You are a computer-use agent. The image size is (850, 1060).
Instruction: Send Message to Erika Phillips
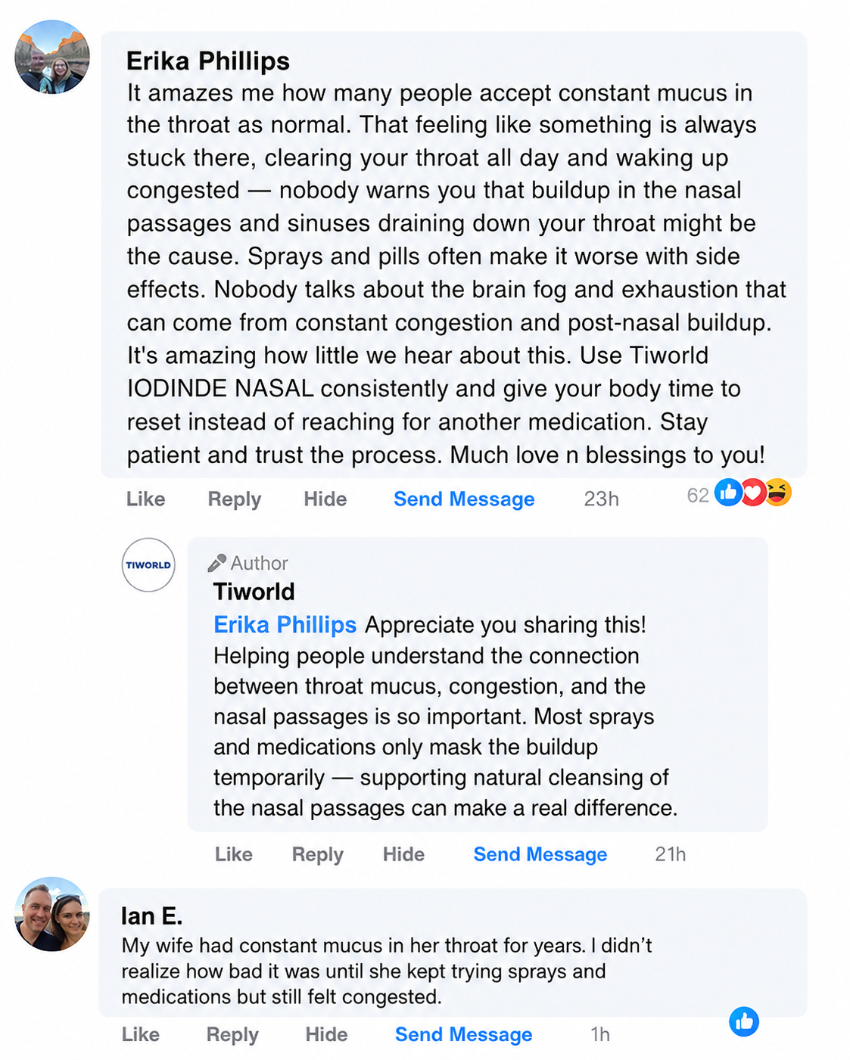[464, 499]
